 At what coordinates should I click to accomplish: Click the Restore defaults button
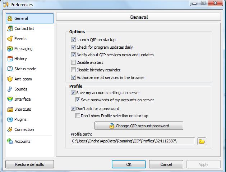pyautogui.click(x=29, y=164)
